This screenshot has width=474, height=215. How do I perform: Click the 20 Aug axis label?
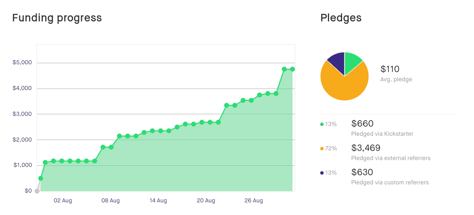pos(206,200)
